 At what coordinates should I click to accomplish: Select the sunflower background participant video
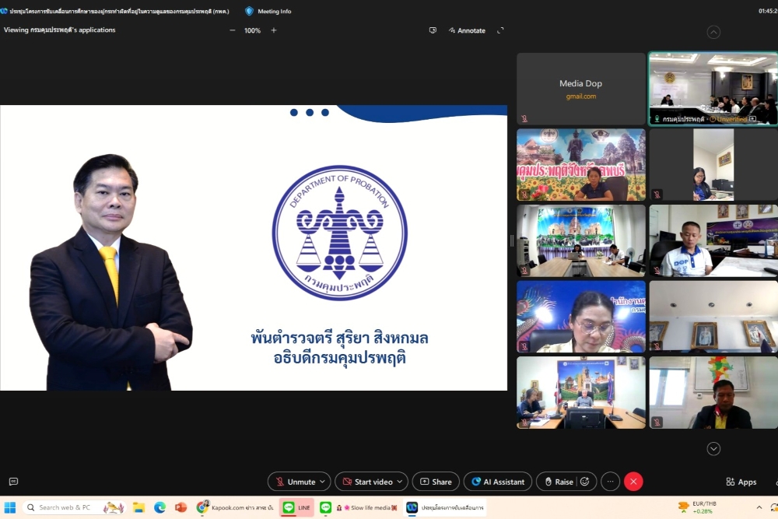click(581, 165)
